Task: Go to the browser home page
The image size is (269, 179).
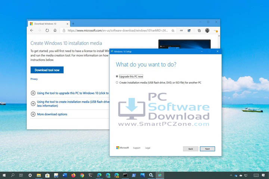Action: tap(55, 31)
